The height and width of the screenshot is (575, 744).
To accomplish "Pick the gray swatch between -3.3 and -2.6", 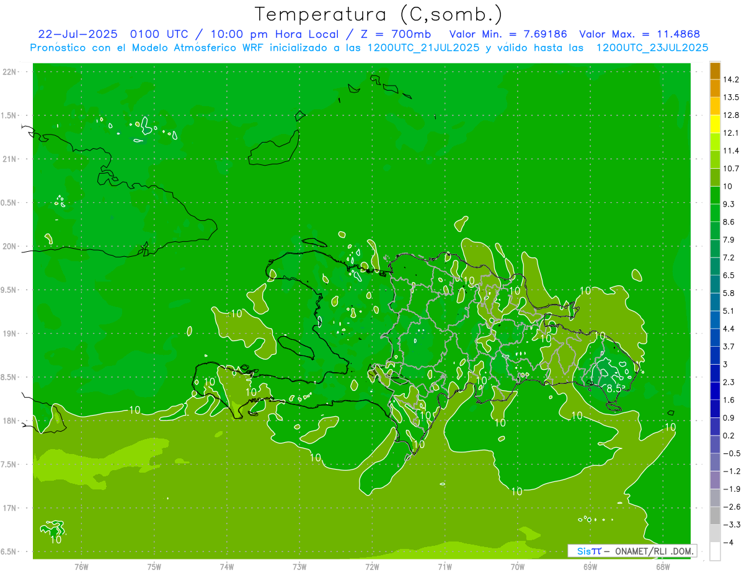I will 715,515.
